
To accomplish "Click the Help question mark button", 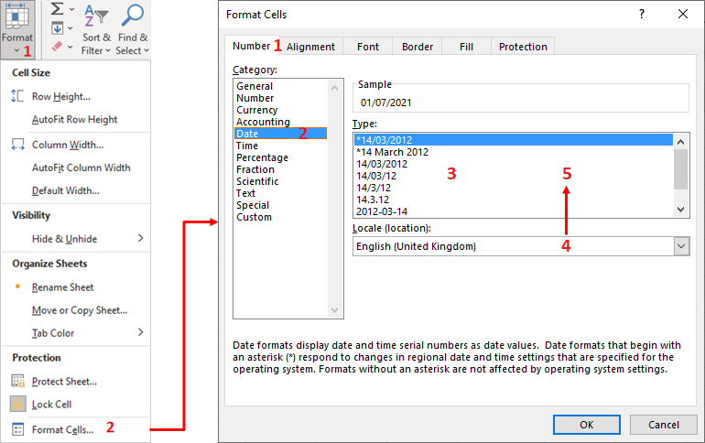I will (642, 14).
